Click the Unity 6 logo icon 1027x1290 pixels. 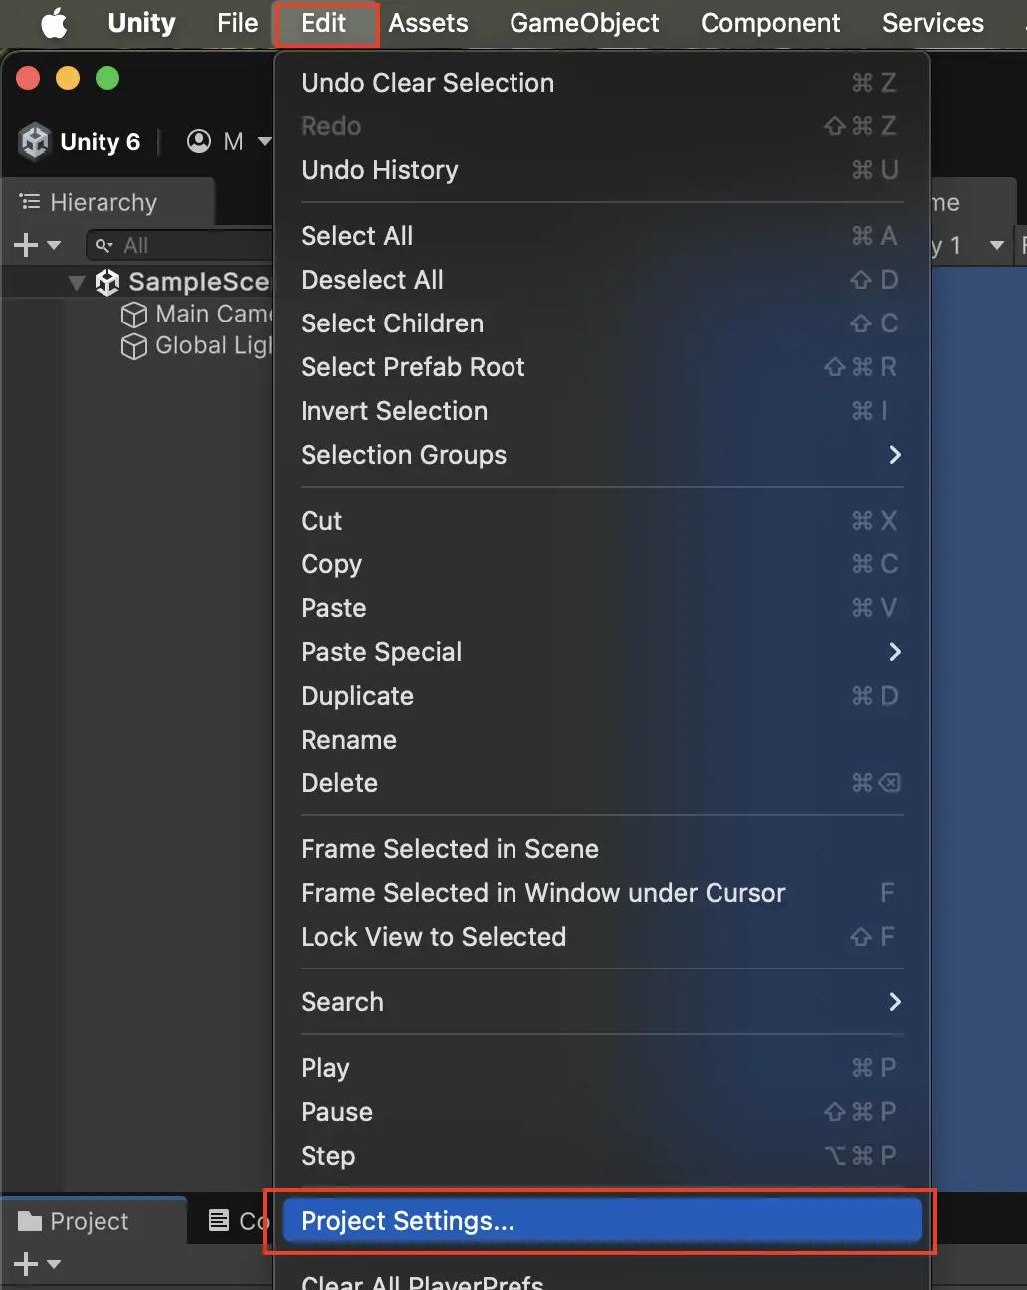[35, 142]
